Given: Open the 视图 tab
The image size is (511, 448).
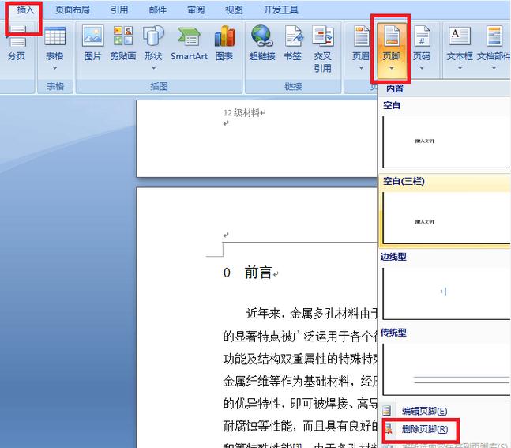Looking at the screenshot, I should pyautogui.click(x=234, y=9).
